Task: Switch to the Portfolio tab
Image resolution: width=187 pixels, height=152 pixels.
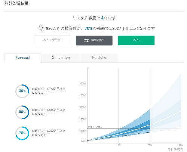Action: tap(99, 58)
